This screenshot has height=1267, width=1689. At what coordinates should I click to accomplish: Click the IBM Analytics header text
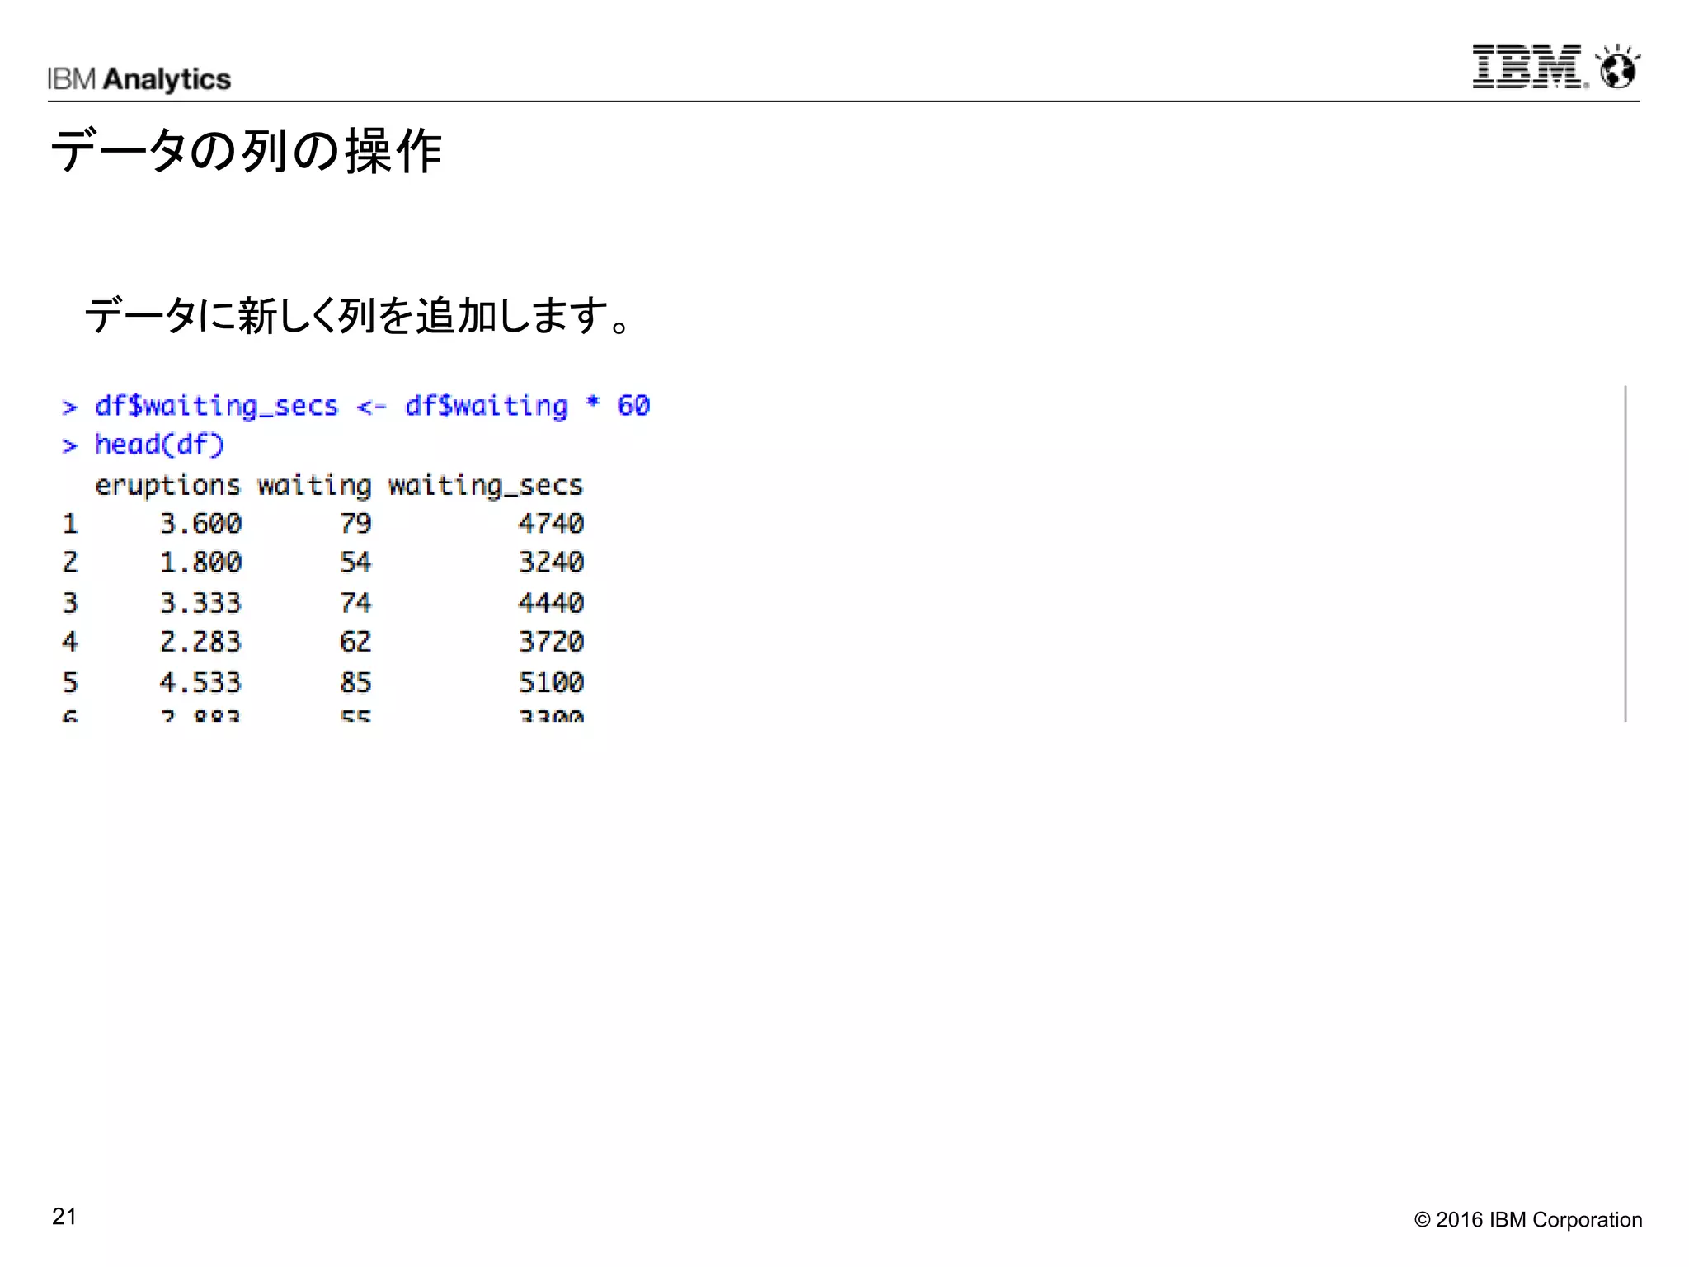pos(139,79)
